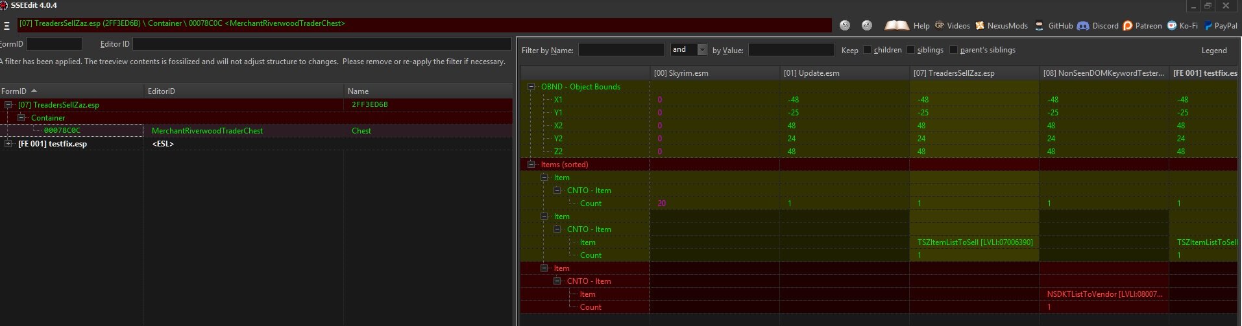
Task: Click the Discord link
Action: click(x=1105, y=26)
